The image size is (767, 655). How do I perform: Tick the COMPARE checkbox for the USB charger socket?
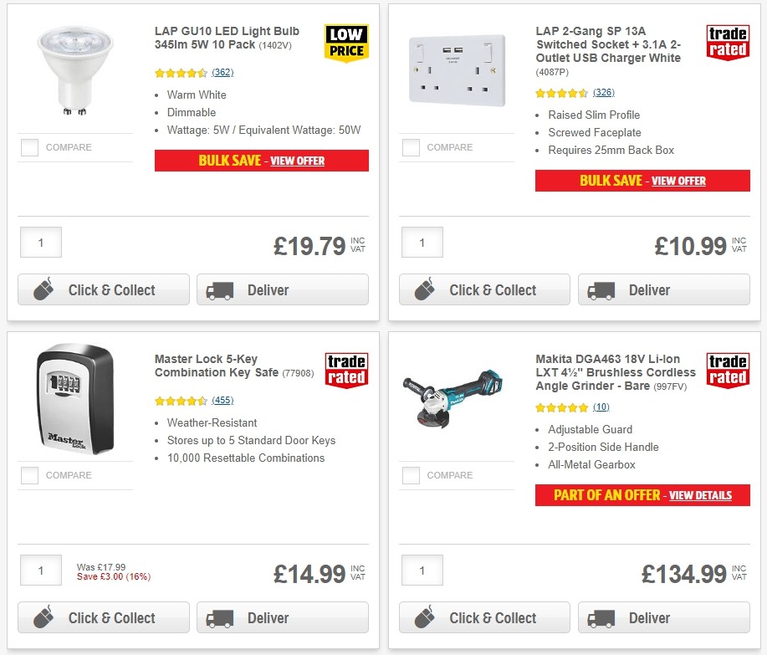click(411, 147)
